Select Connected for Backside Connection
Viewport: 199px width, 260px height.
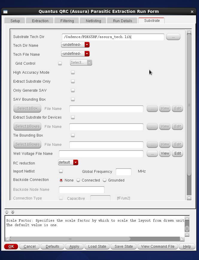[x=78, y=180]
